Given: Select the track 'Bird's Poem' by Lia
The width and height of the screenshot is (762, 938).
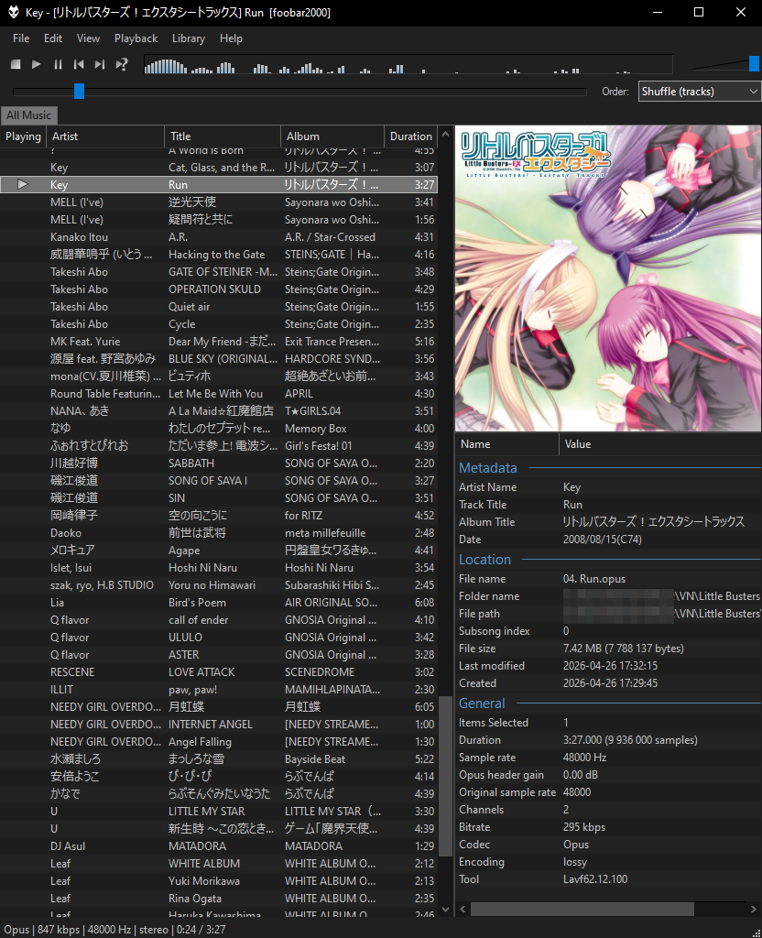Looking at the screenshot, I should coord(219,603).
